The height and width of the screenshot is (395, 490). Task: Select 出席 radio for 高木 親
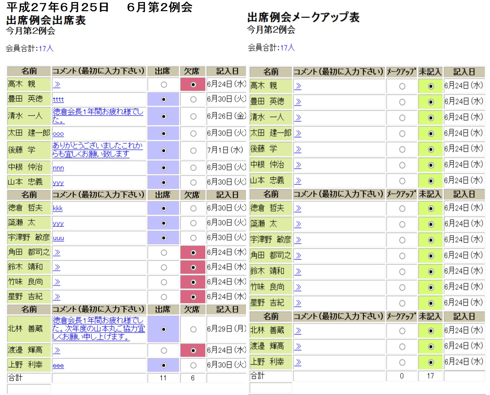point(164,85)
